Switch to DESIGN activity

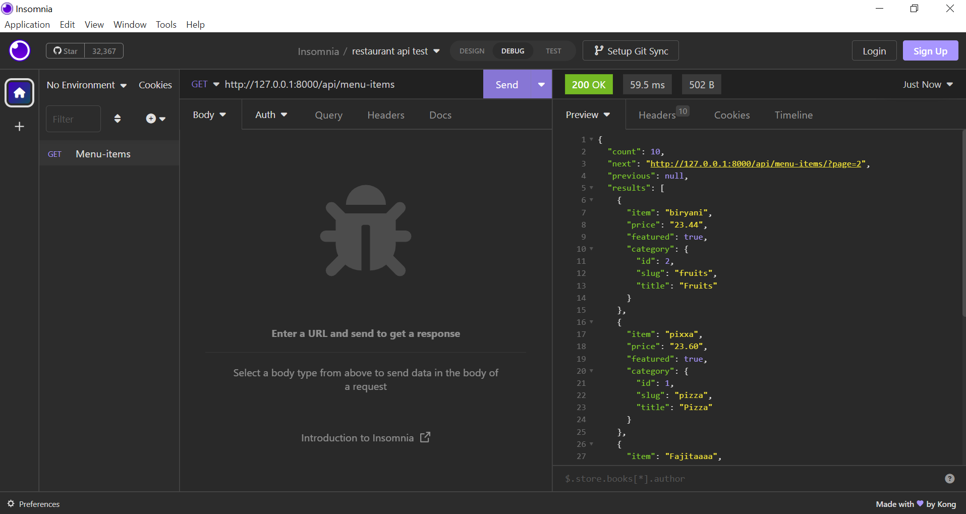click(x=472, y=51)
